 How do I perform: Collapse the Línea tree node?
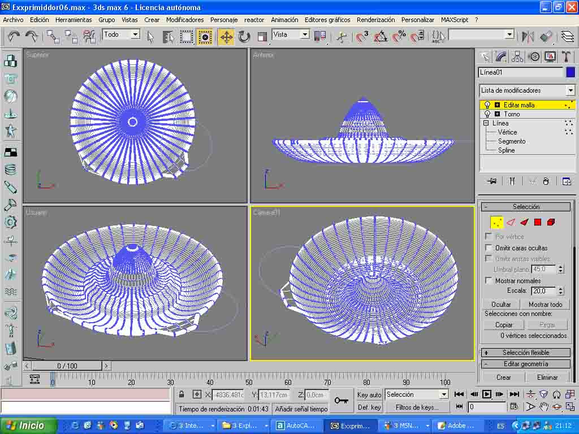pos(486,123)
